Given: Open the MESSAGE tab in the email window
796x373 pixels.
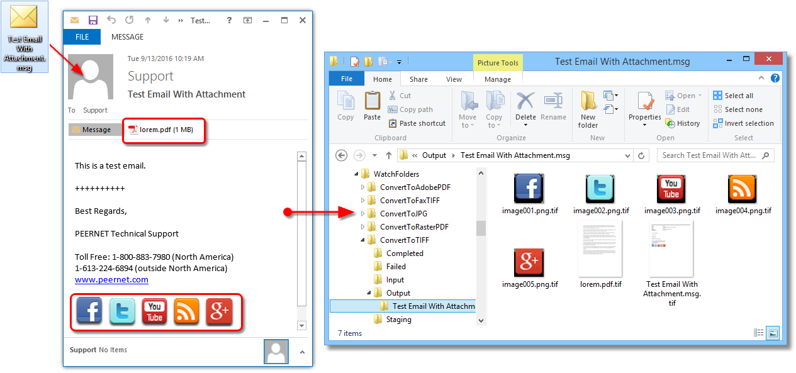Looking at the screenshot, I should tap(127, 37).
